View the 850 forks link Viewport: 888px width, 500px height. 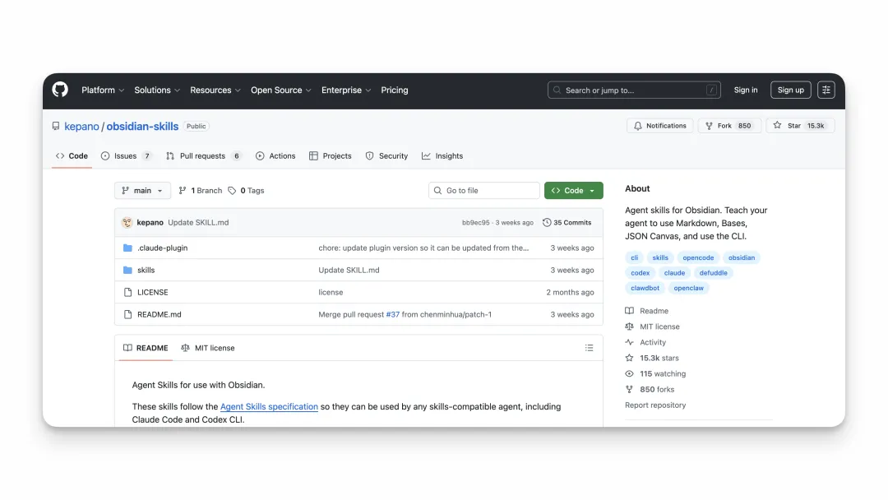coord(650,390)
